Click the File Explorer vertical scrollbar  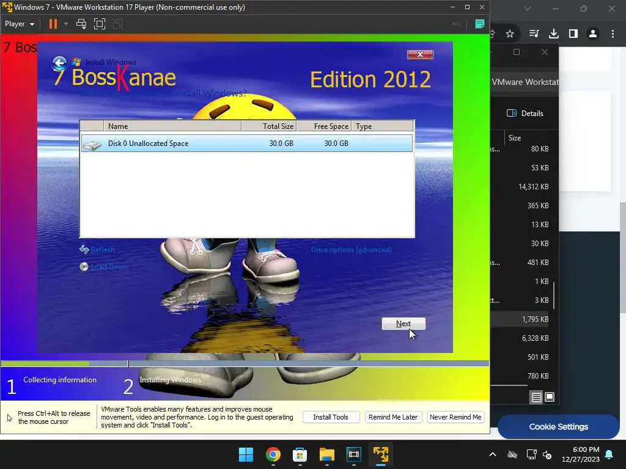[x=554, y=295]
